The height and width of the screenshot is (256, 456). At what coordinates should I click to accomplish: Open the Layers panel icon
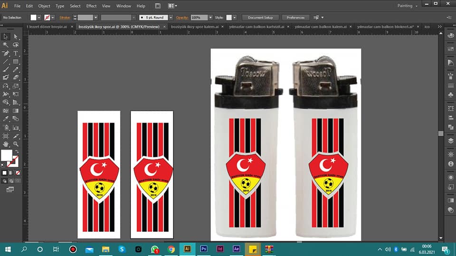click(451, 141)
